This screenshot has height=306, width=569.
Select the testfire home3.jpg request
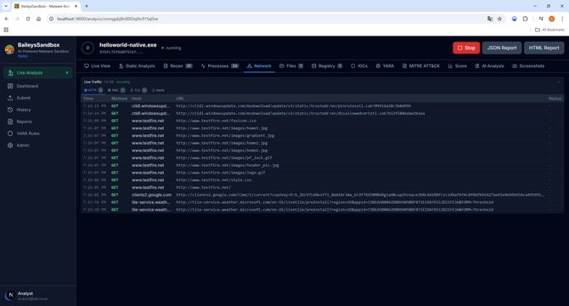[x=322, y=128]
